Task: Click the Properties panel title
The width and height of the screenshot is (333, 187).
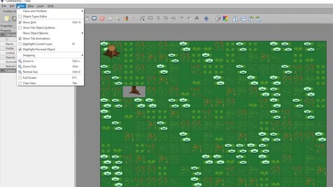Action: point(6,26)
